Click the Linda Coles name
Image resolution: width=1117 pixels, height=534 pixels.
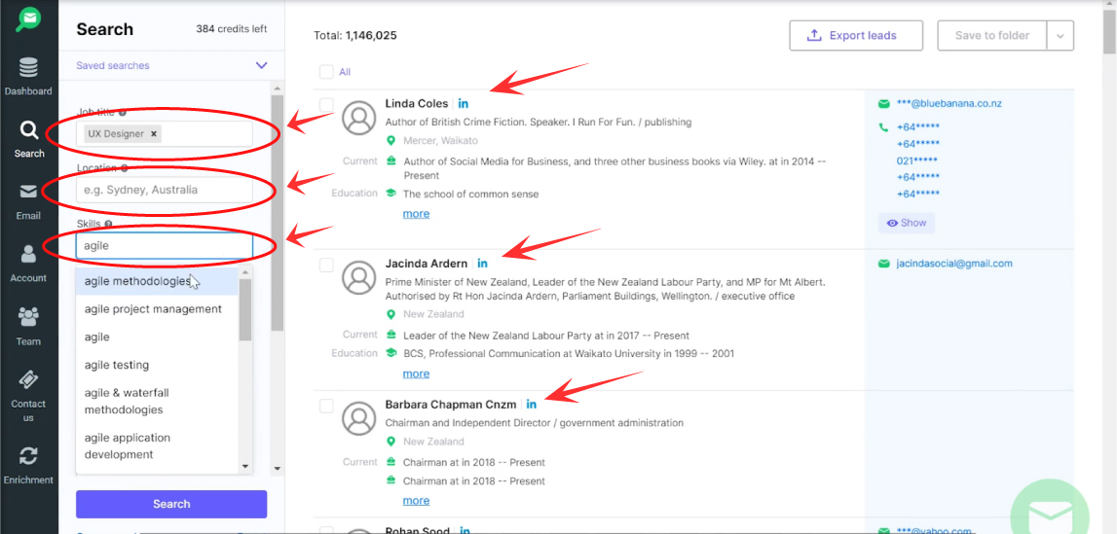coord(417,104)
